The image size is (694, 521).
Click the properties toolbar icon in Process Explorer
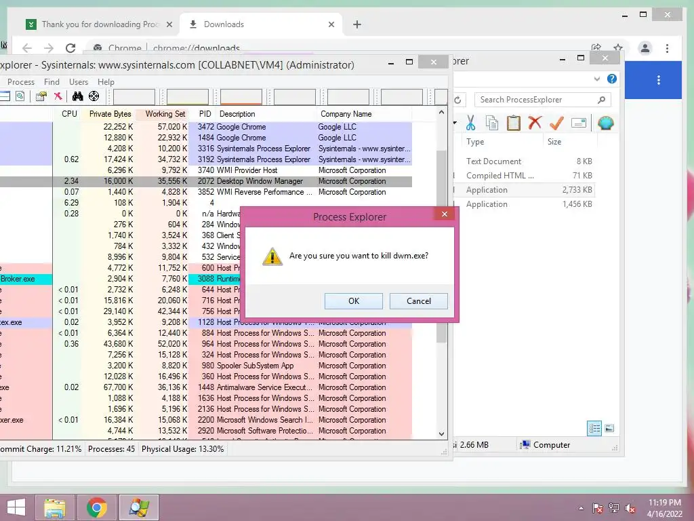coord(41,96)
